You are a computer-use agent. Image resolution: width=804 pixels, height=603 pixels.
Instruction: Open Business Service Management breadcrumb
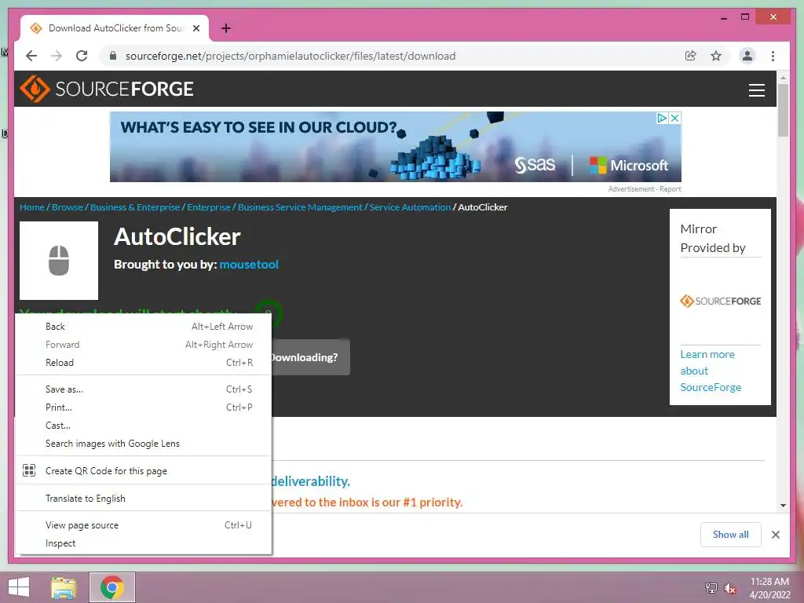[300, 207]
